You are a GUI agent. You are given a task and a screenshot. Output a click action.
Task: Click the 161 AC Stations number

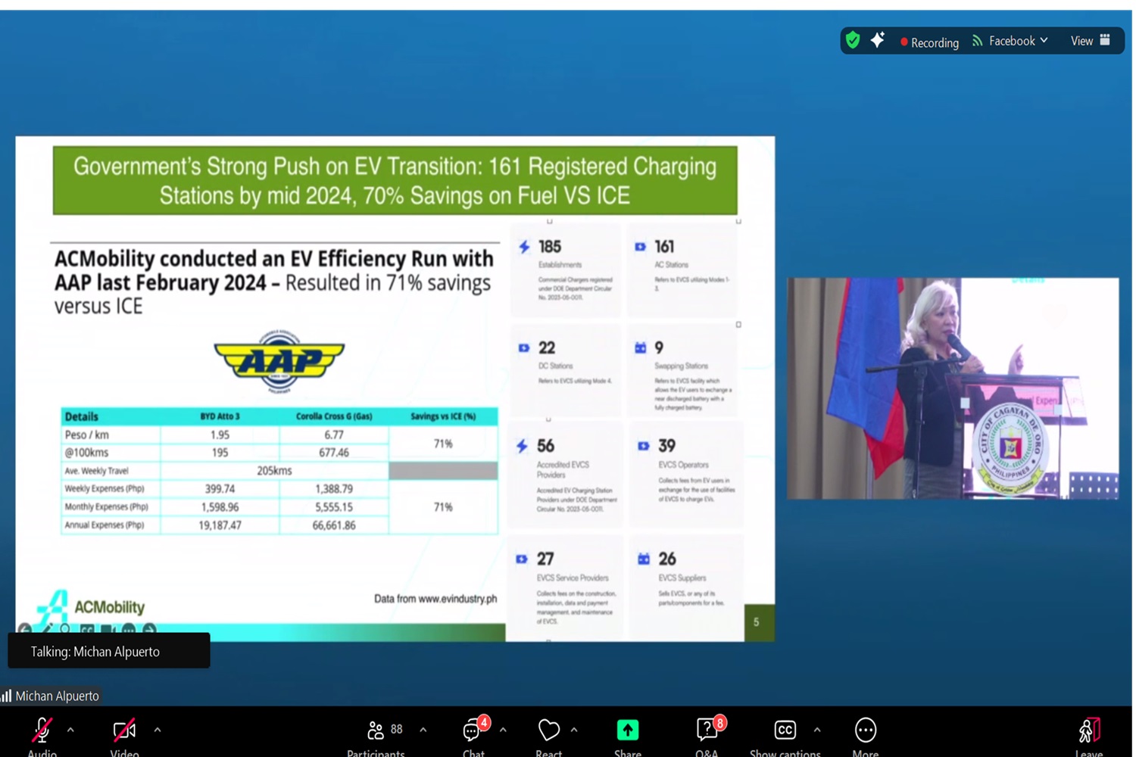tap(664, 247)
